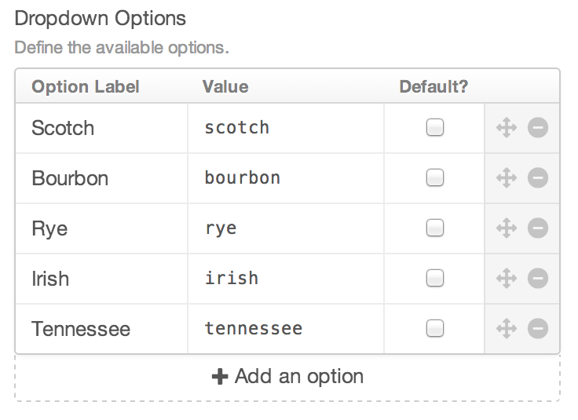Set Scotch as the default option
The height and width of the screenshot is (420, 578).
point(434,128)
